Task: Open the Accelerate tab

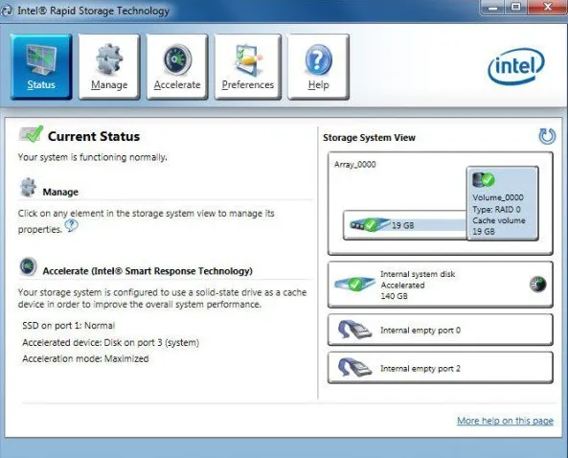Action: point(177,67)
